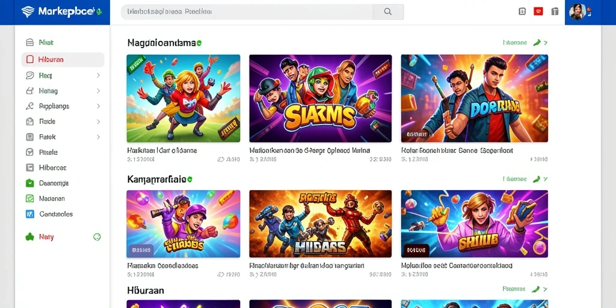Expand the Recj sidebar chevron
This screenshot has width=616, height=308.
(98, 75)
